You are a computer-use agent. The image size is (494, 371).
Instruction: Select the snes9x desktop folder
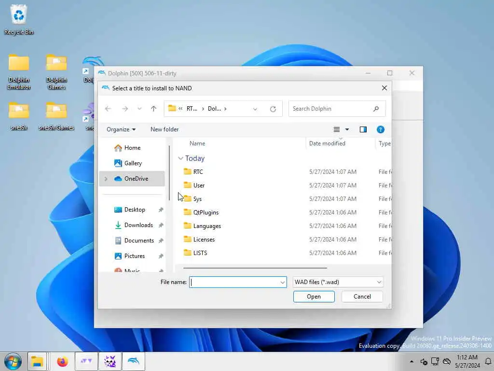click(x=19, y=116)
